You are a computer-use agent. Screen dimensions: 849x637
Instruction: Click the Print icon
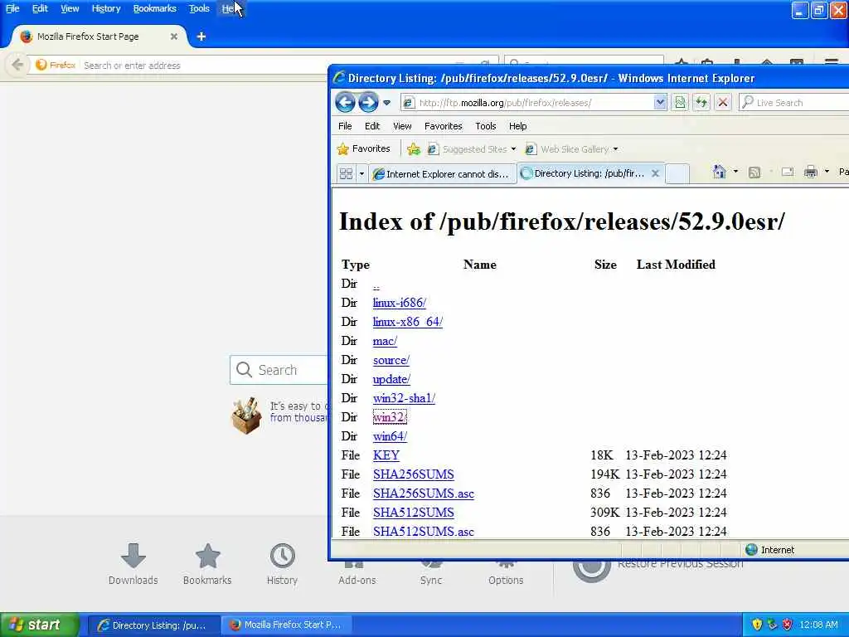(x=811, y=172)
